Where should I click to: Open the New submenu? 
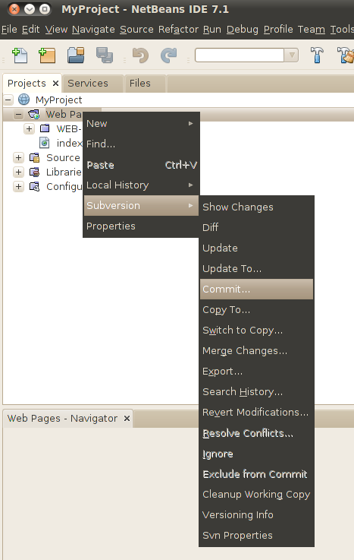coord(141,124)
